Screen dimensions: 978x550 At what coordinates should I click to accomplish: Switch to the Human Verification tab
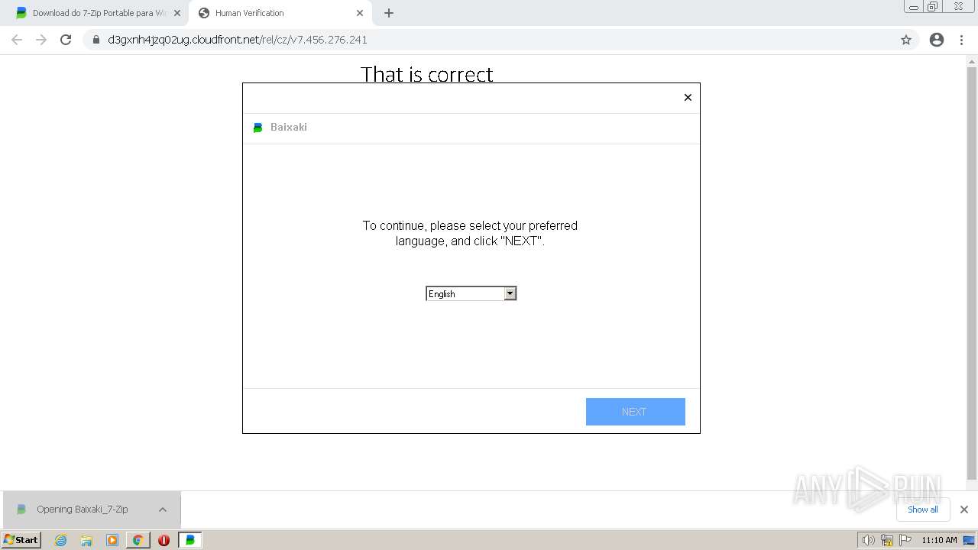pyautogui.click(x=279, y=13)
